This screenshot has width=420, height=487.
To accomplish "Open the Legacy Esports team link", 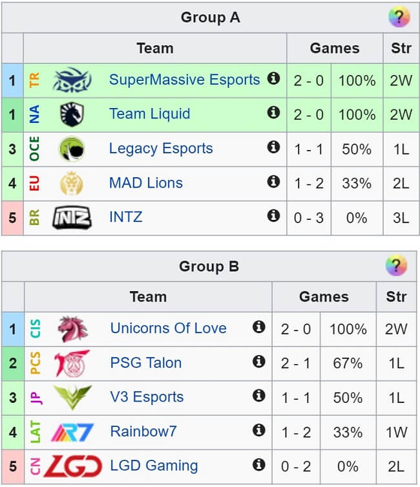I will point(161,149).
